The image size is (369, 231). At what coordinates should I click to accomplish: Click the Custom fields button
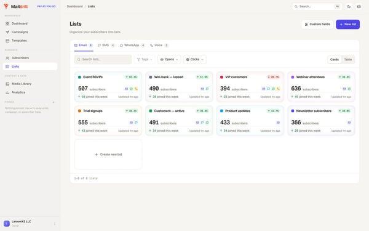[317, 24]
